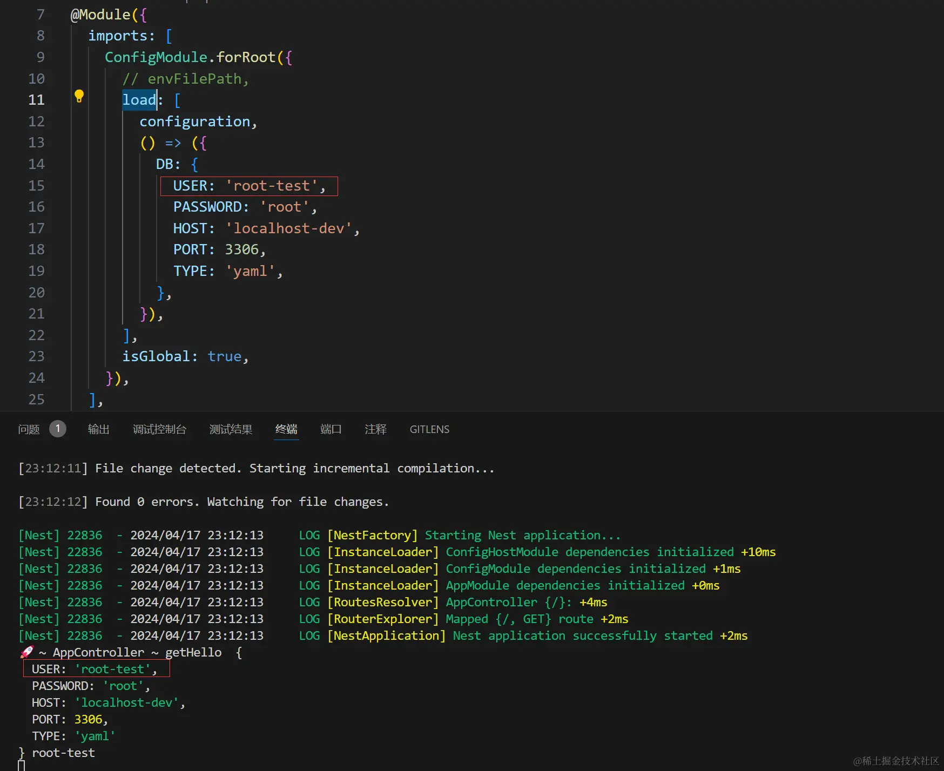Click the 'root-test' string in the editor

pyautogui.click(x=272, y=186)
